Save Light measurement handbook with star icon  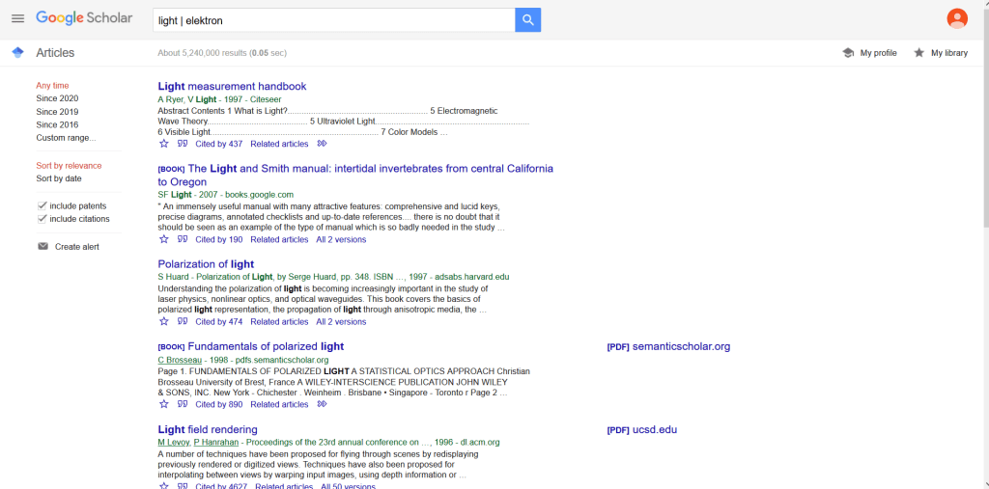tap(164, 144)
